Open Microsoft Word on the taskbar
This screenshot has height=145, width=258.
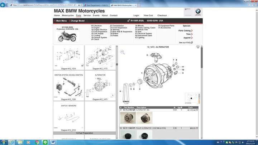click(53, 142)
